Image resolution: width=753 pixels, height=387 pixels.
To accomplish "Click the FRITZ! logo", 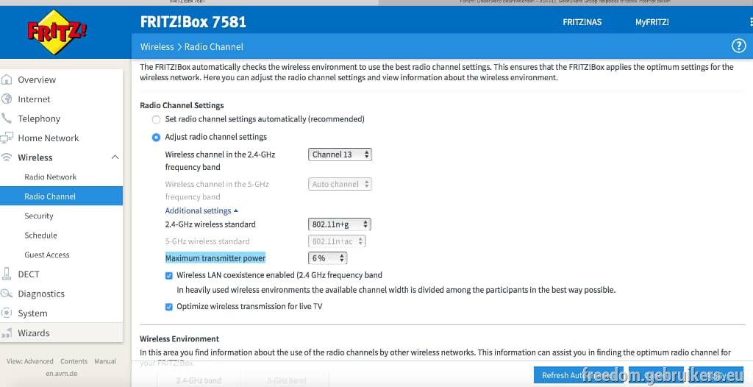I will point(57,32).
